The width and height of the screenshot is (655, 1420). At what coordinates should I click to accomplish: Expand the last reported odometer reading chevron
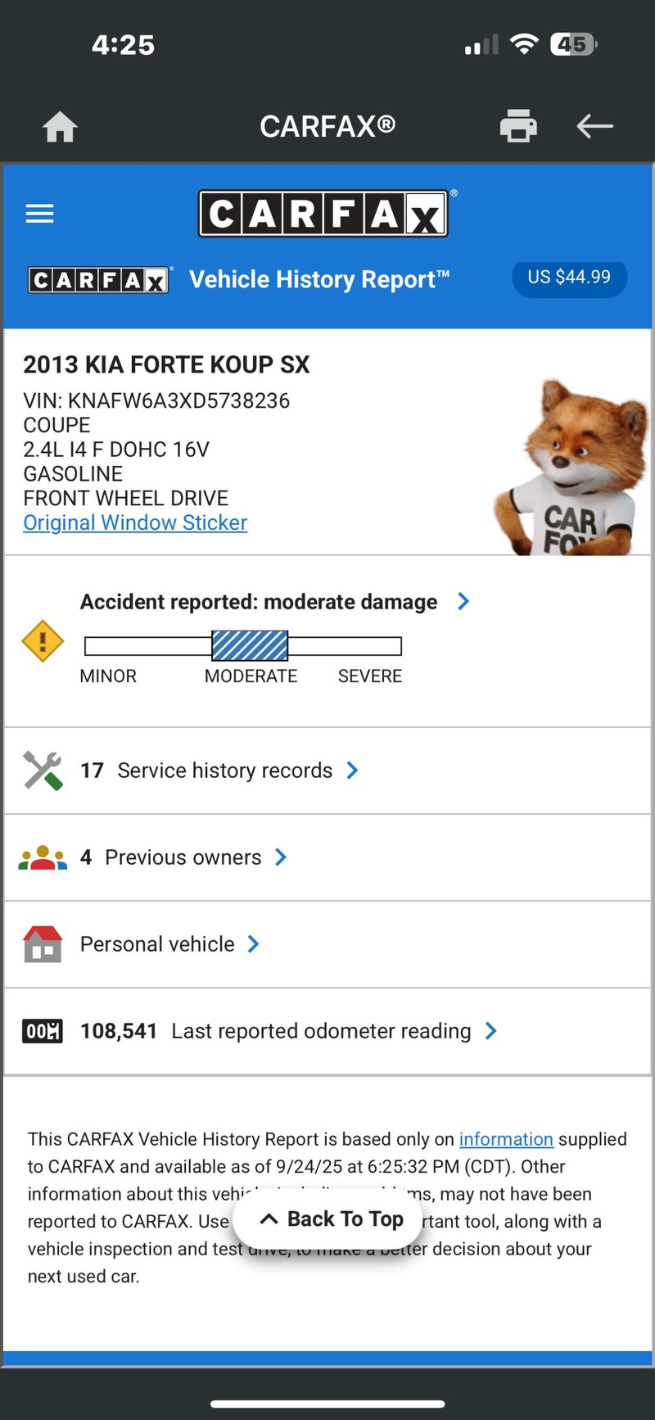[x=490, y=1030]
